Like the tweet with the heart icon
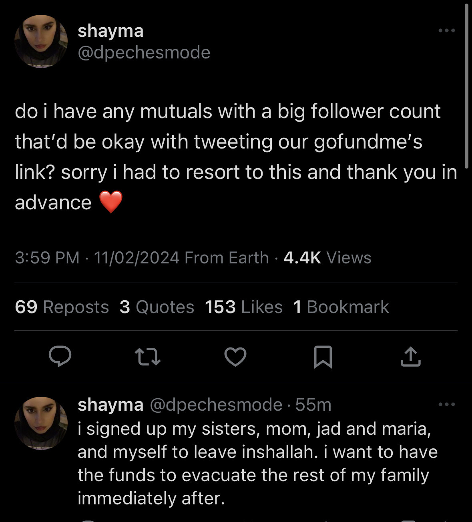Viewport: 472px width, 522px height. click(235, 356)
